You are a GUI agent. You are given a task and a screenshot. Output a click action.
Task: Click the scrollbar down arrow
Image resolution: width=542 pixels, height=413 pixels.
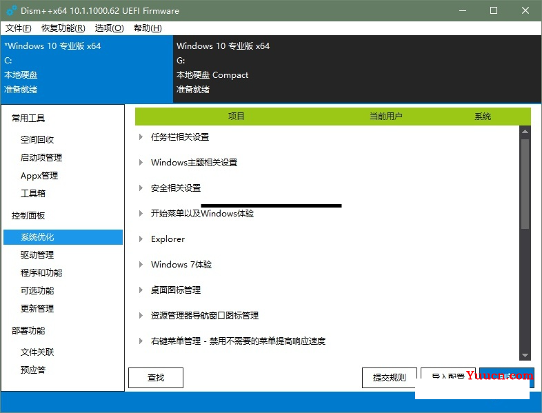tap(525, 355)
